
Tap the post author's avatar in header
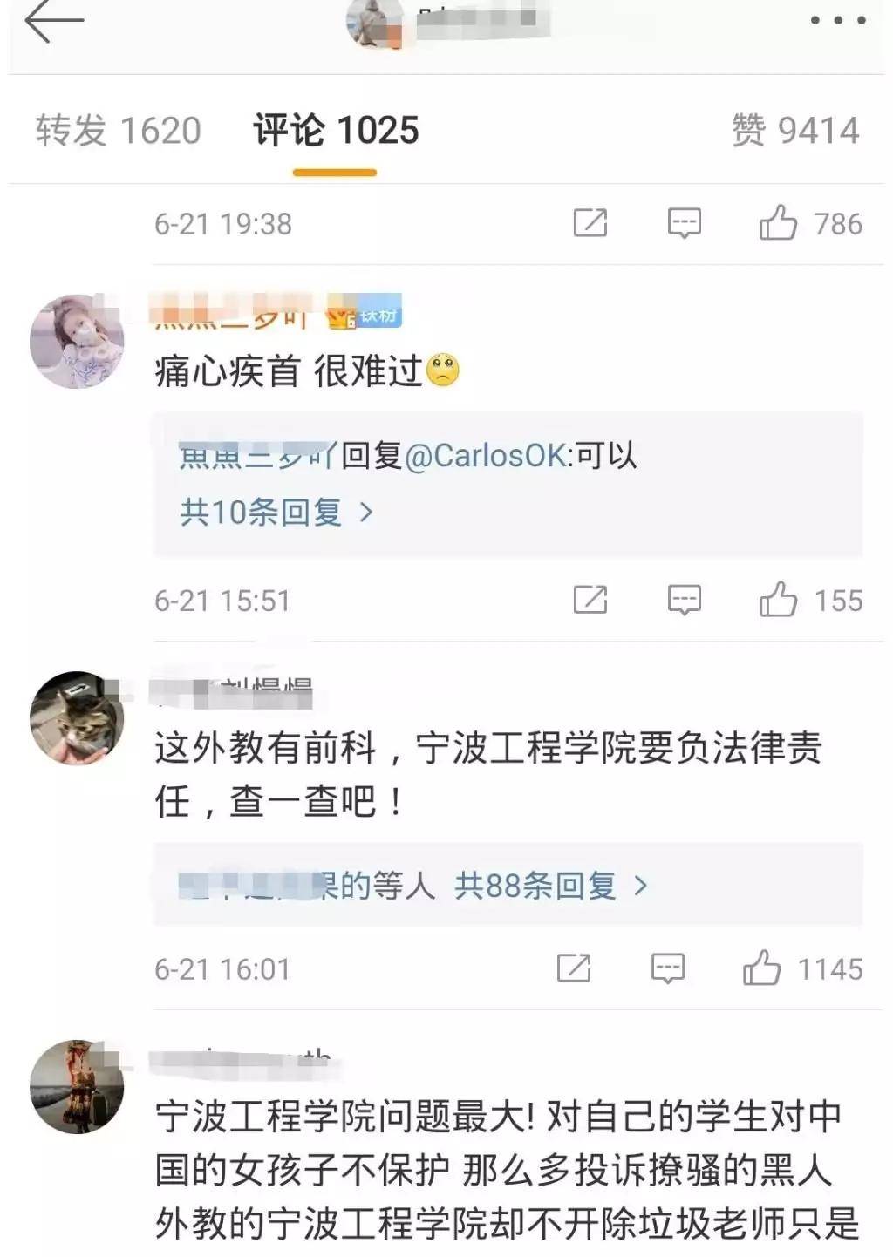[376, 23]
